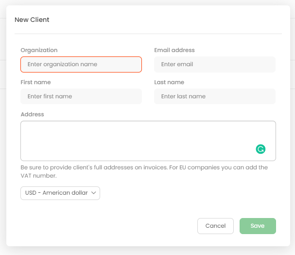Focus the Organization name input field
Viewport: 295px width, 255px height.
pos(81,64)
